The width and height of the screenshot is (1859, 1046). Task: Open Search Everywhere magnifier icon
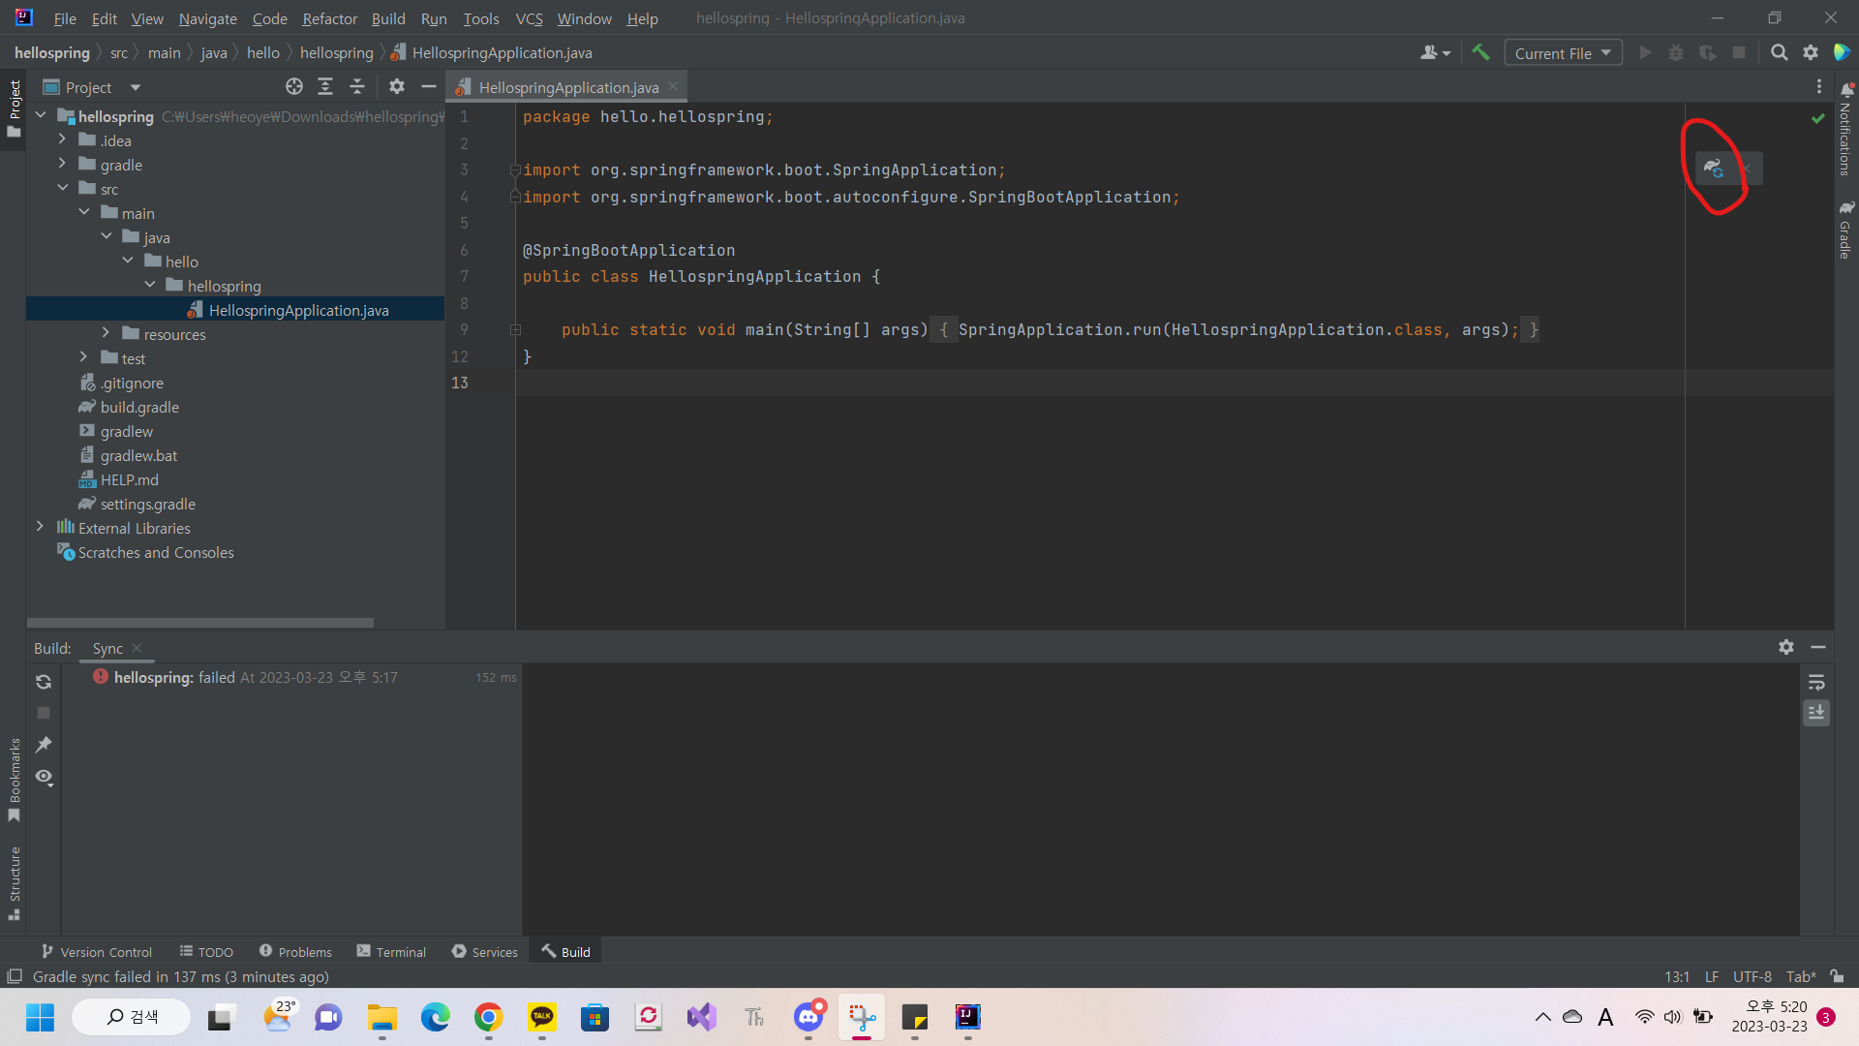(x=1779, y=52)
